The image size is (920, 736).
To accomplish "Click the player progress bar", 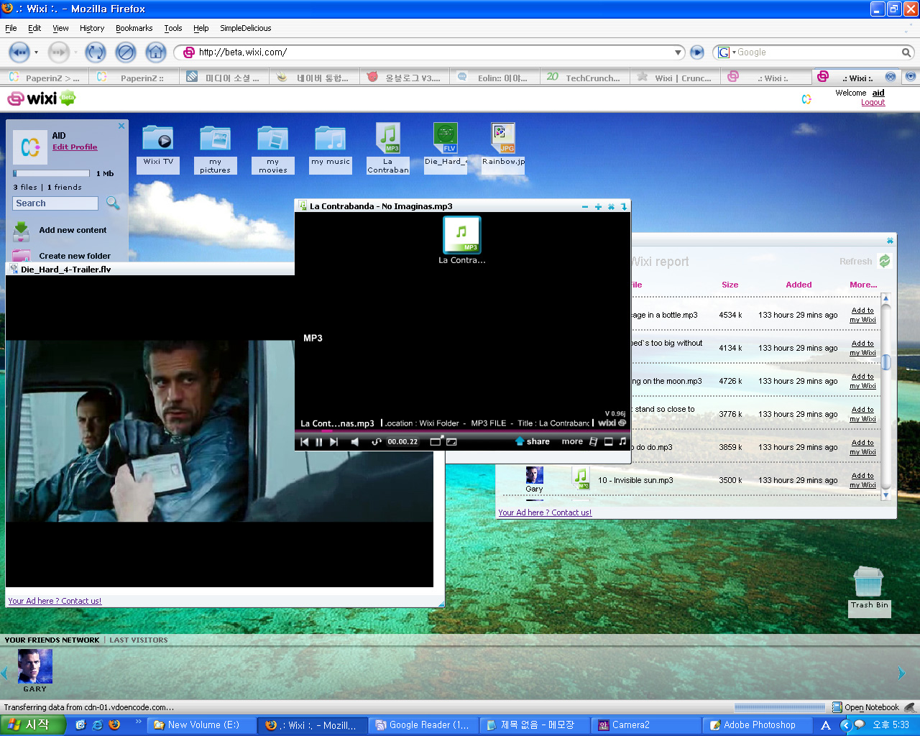I will point(463,431).
